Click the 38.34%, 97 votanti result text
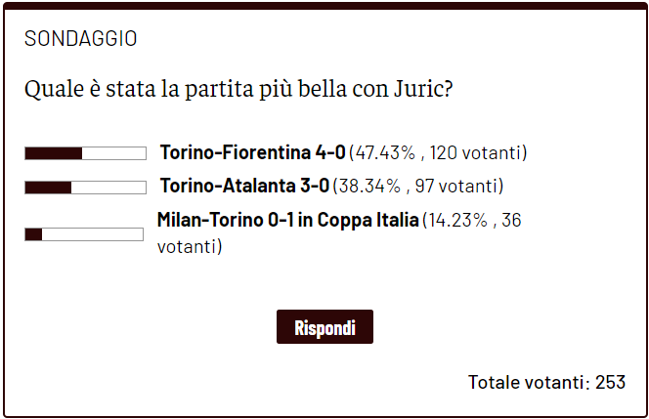This screenshot has width=649, height=419. [x=418, y=186]
